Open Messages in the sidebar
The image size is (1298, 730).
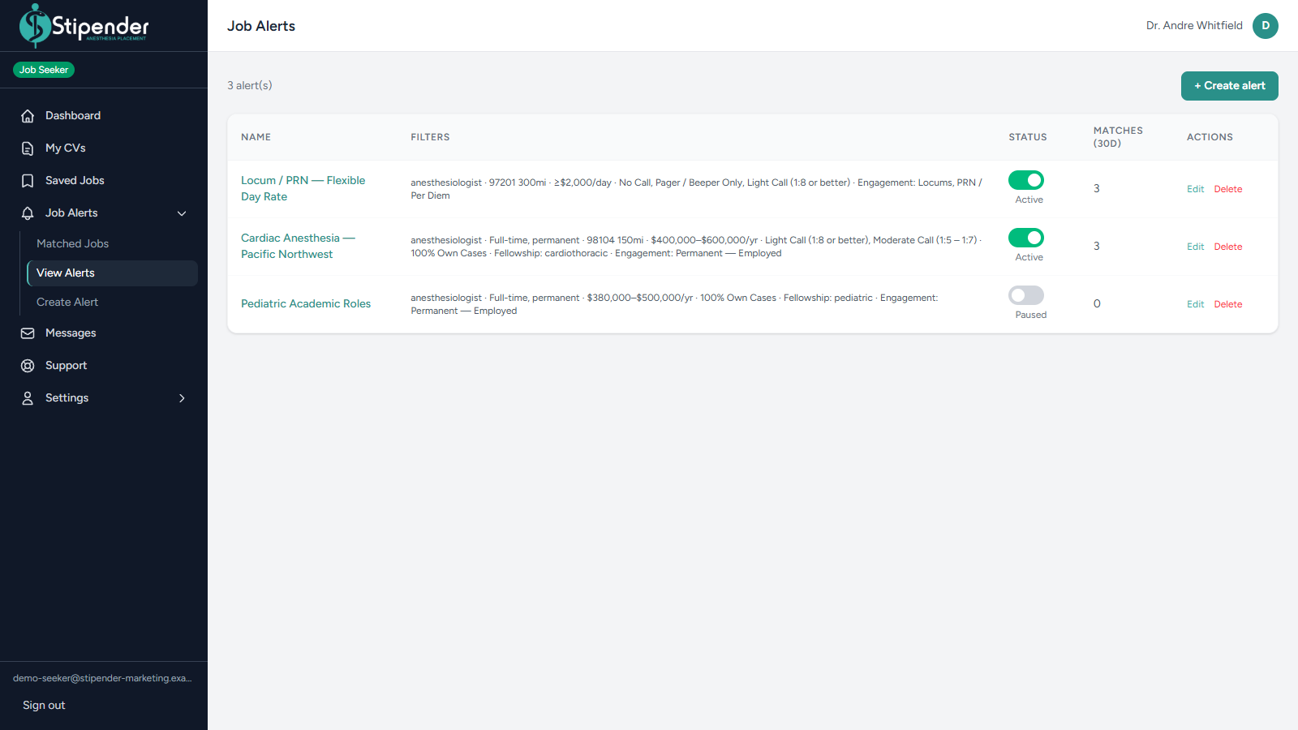[x=104, y=333]
